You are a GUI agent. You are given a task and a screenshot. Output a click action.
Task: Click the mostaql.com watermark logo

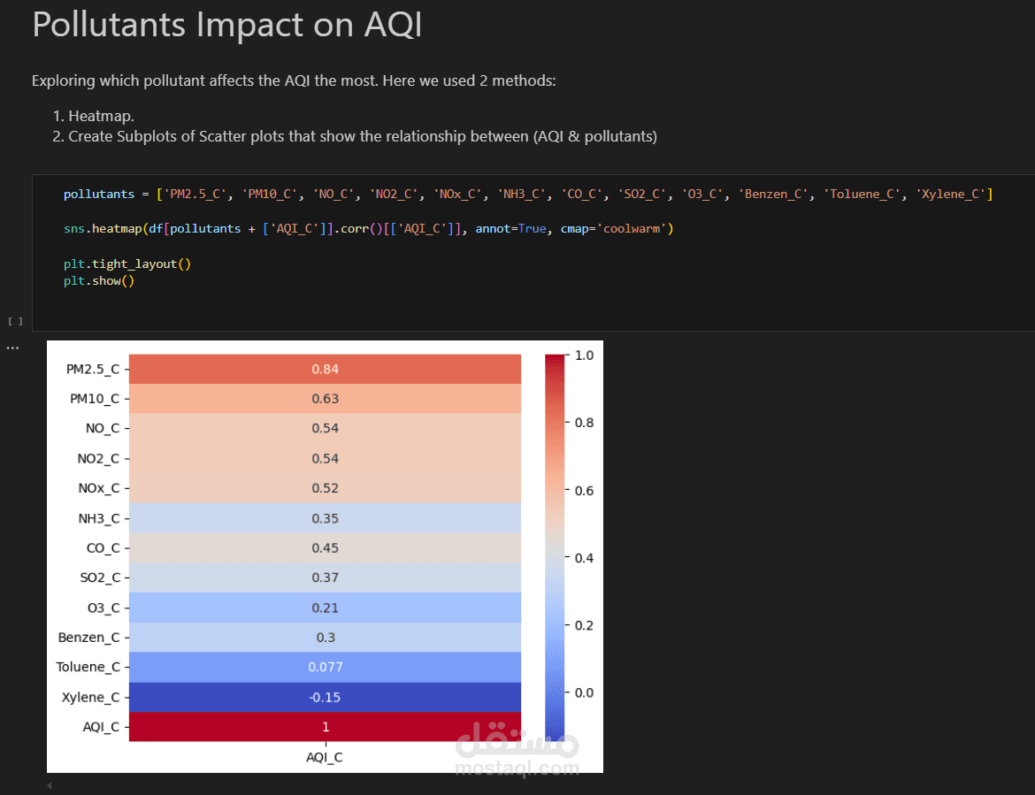point(517,750)
